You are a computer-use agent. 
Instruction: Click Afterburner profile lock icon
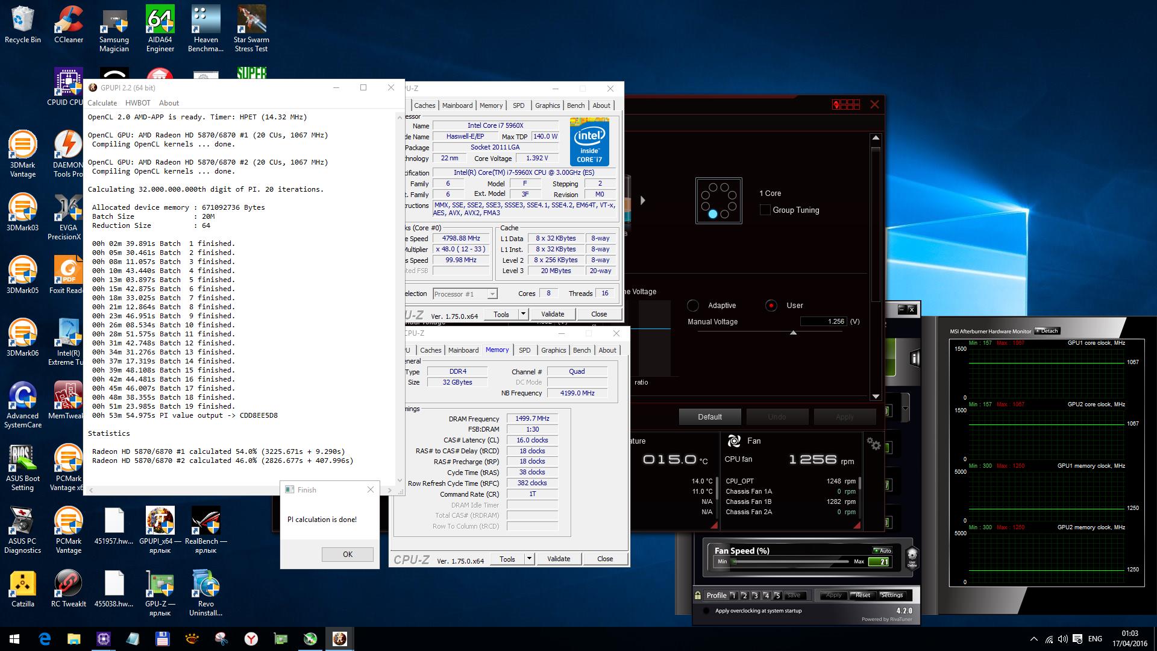[698, 595]
